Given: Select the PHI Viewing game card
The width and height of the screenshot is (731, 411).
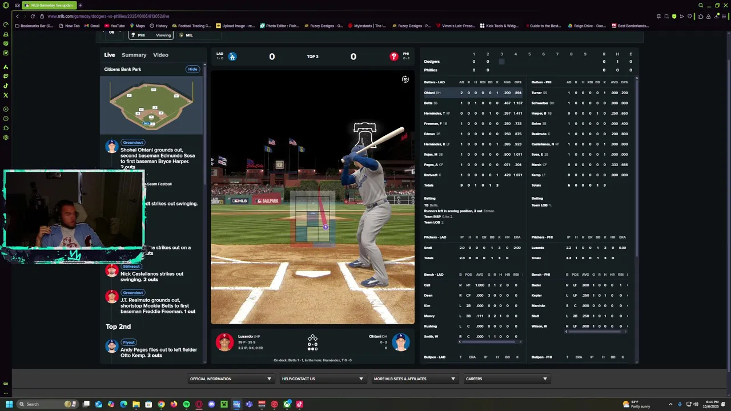Looking at the screenshot, I should click(x=150, y=35).
